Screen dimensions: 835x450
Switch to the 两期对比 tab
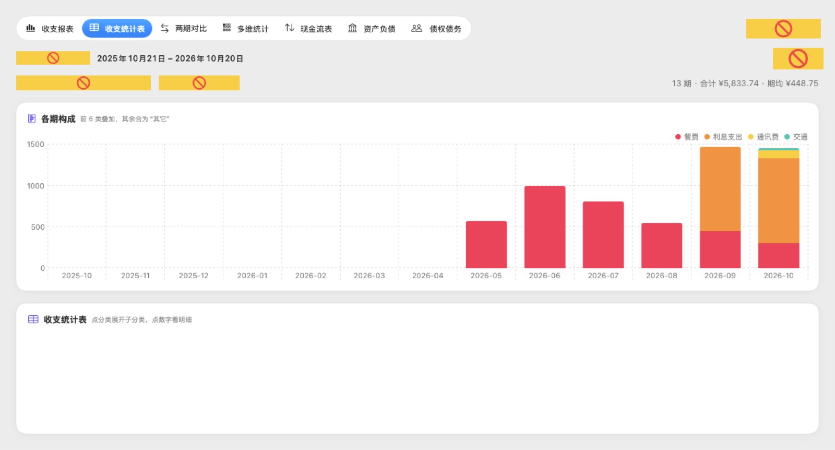183,29
